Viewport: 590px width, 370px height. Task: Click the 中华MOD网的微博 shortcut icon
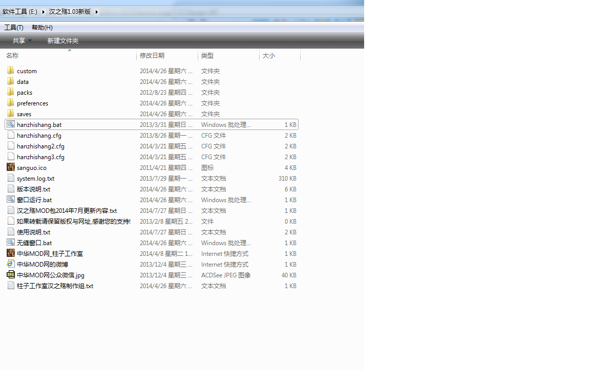(10, 264)
